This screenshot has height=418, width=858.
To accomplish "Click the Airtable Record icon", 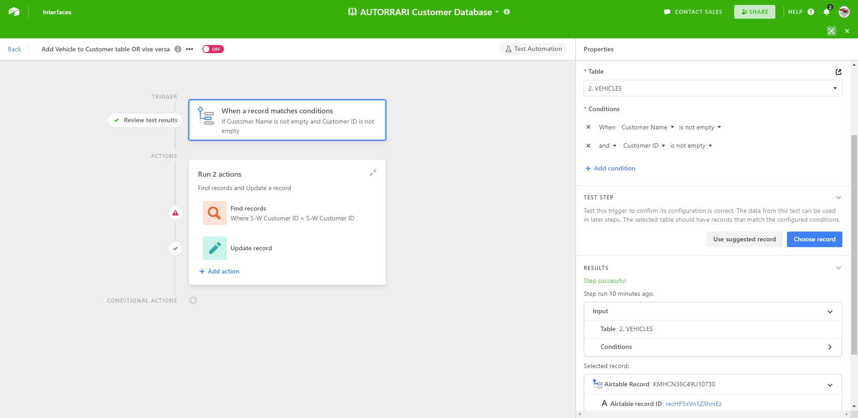I will tap(597, 384).
